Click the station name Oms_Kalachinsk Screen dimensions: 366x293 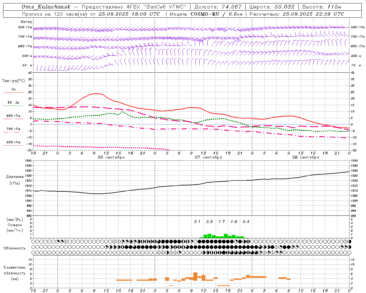click(x=46, y=7)
